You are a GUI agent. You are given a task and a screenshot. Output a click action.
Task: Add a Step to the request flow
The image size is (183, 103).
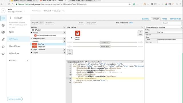[140, 33]
